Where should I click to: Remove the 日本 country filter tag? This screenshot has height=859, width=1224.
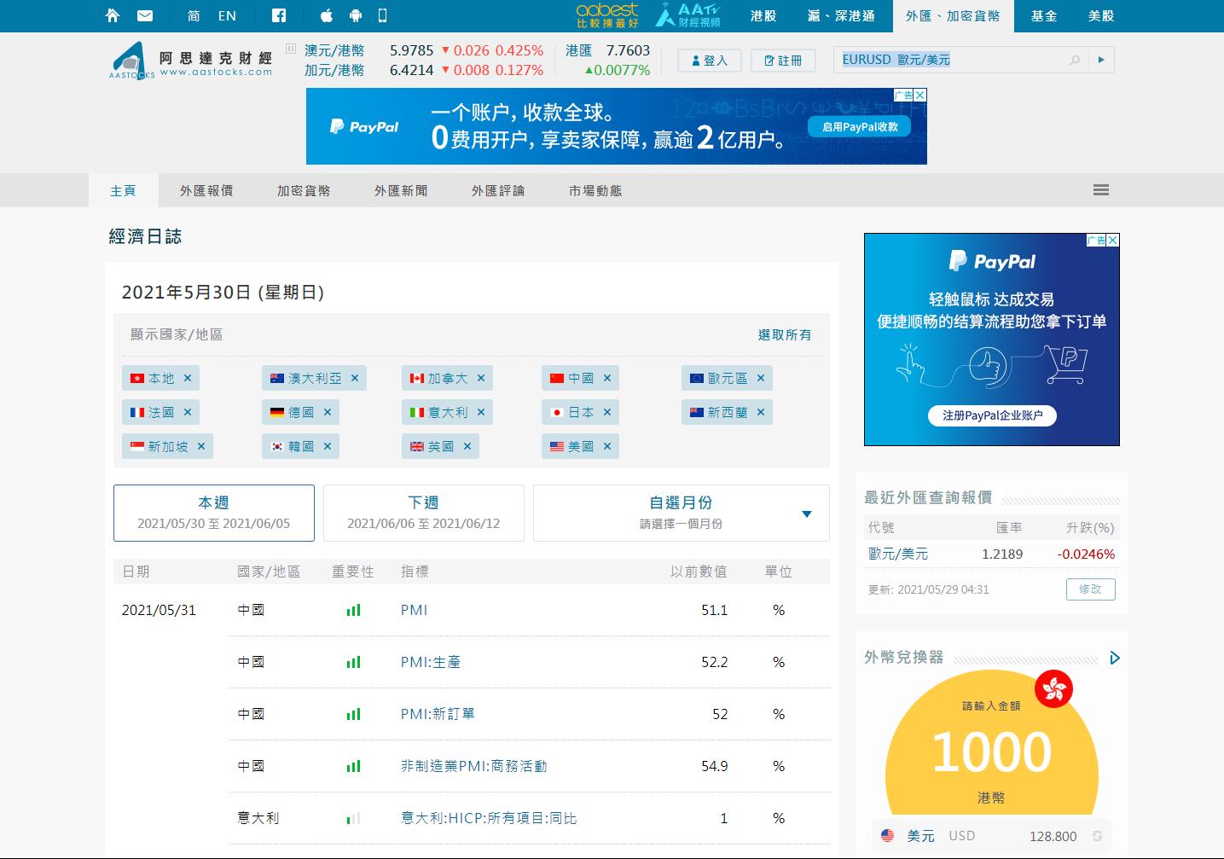coord(607,412)
